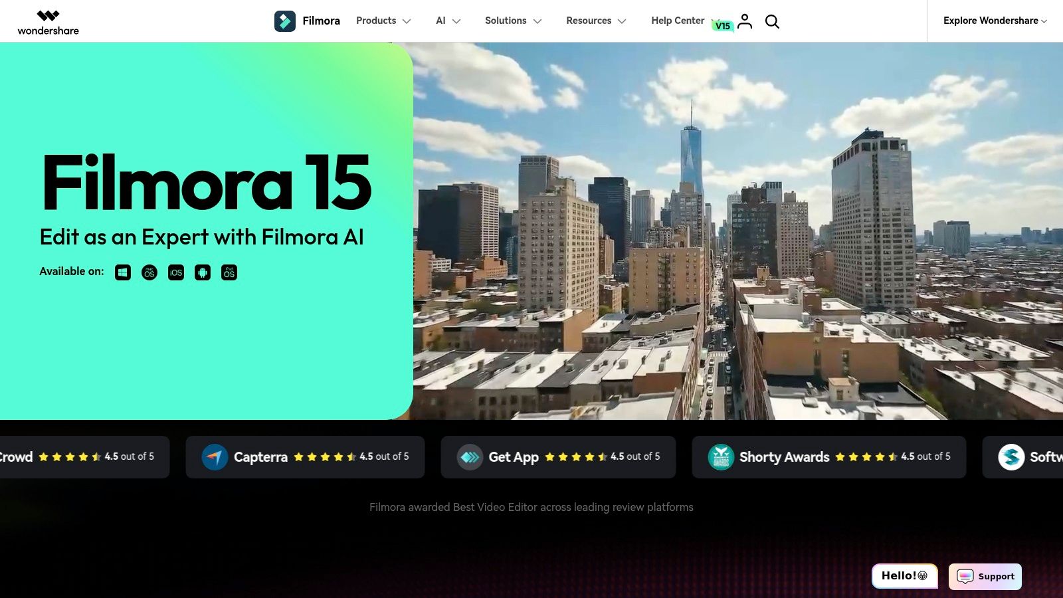
Task: Click the 'Filmora awarded Best Video Editor' text
Action: 531,507
